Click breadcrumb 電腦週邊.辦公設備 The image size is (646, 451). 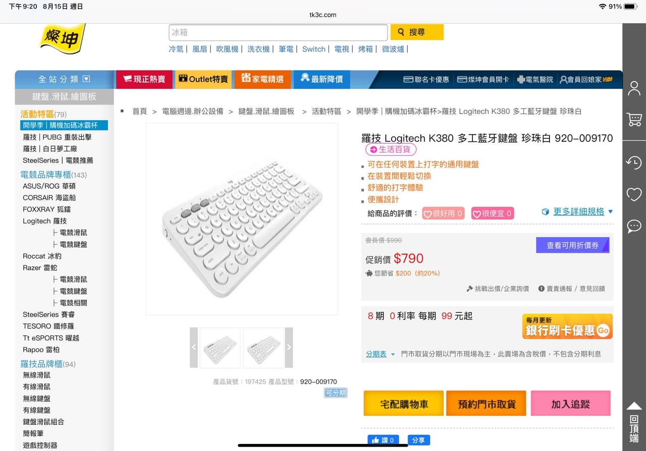click(193, 111)
